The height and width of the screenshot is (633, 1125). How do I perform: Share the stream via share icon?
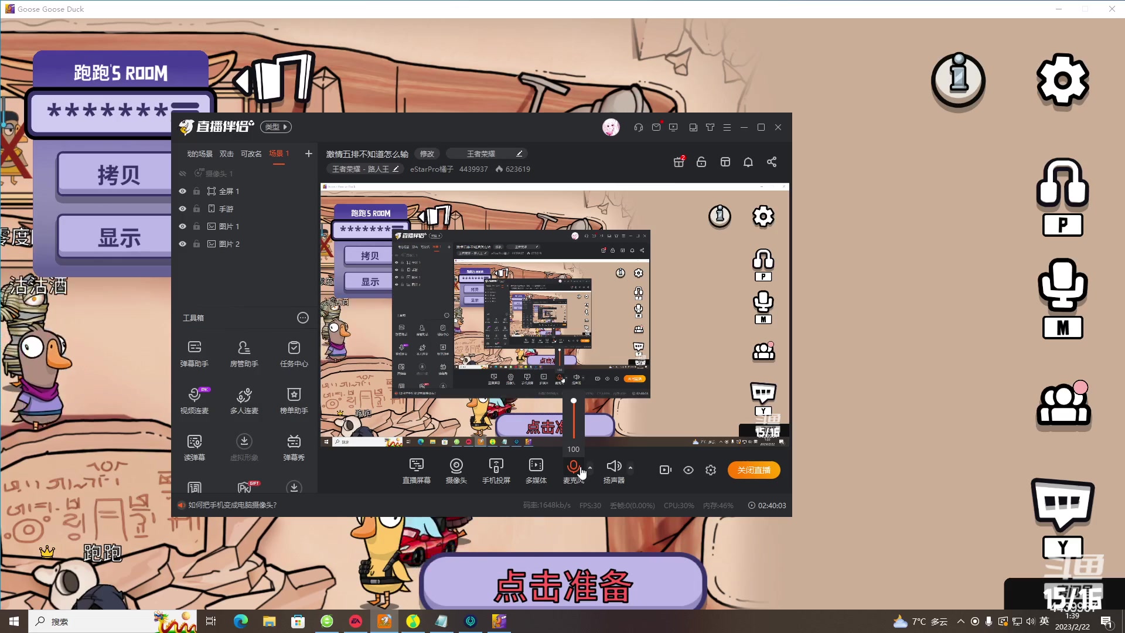(x=772, y=162)
